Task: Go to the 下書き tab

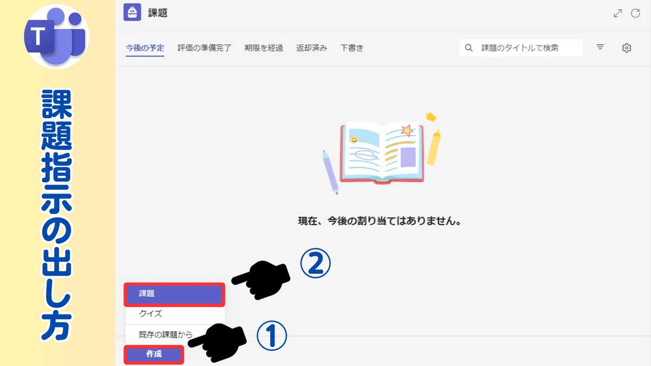Action: click(x=352, y=48)
